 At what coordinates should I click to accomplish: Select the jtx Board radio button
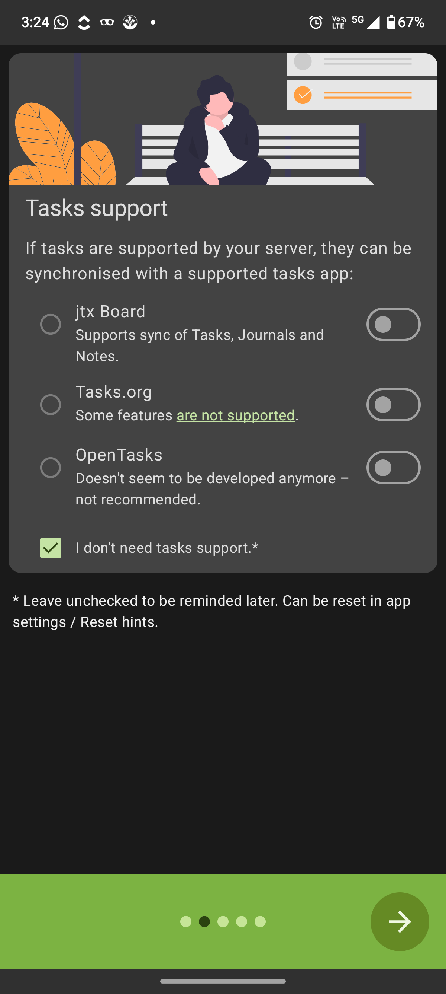tap(51, 324)
